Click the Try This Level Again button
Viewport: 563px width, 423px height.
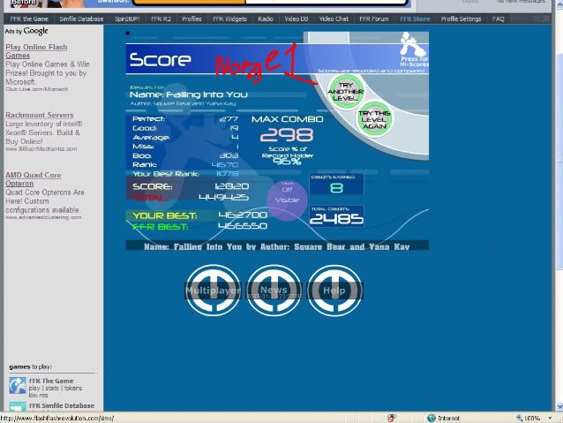(374, 120)
